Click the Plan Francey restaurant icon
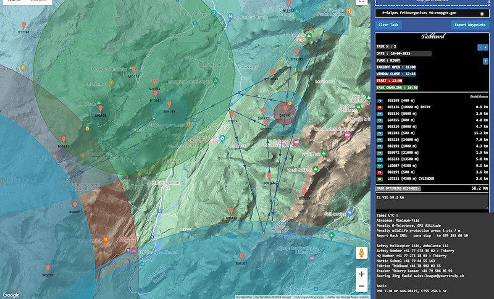The height and width of the screenshot is (299, 494). click(x=111, y=83)
